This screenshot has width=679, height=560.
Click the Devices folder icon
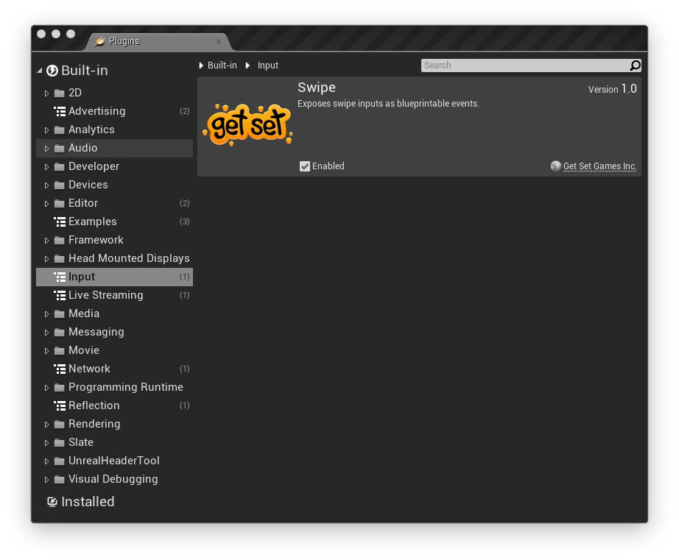tap(60, 185)
